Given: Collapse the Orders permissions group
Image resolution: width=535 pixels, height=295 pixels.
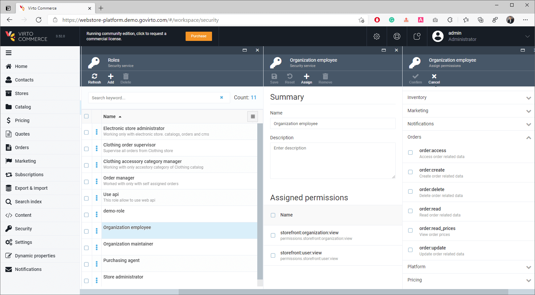Looking at the screenshot, I should (528, 138).
